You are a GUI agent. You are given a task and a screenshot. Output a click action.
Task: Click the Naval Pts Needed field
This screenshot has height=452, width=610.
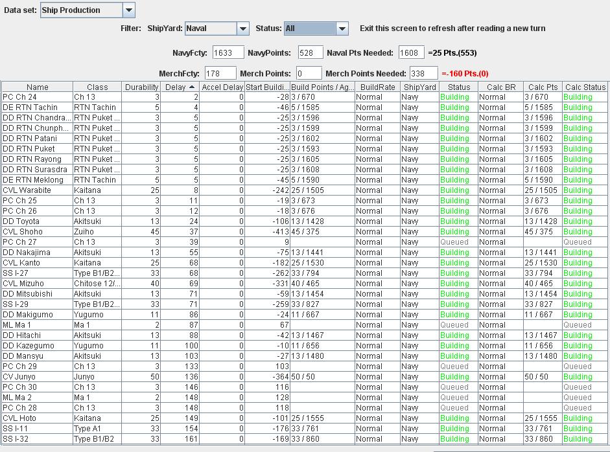click(411, 53)
